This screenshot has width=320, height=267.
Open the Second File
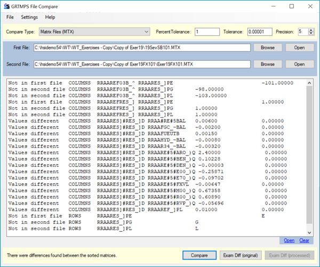pos(299,64)
